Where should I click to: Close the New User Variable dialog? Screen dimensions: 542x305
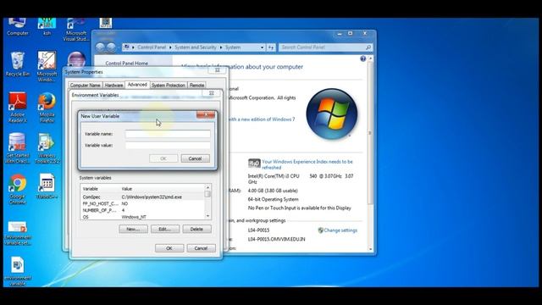coord(206,114)
